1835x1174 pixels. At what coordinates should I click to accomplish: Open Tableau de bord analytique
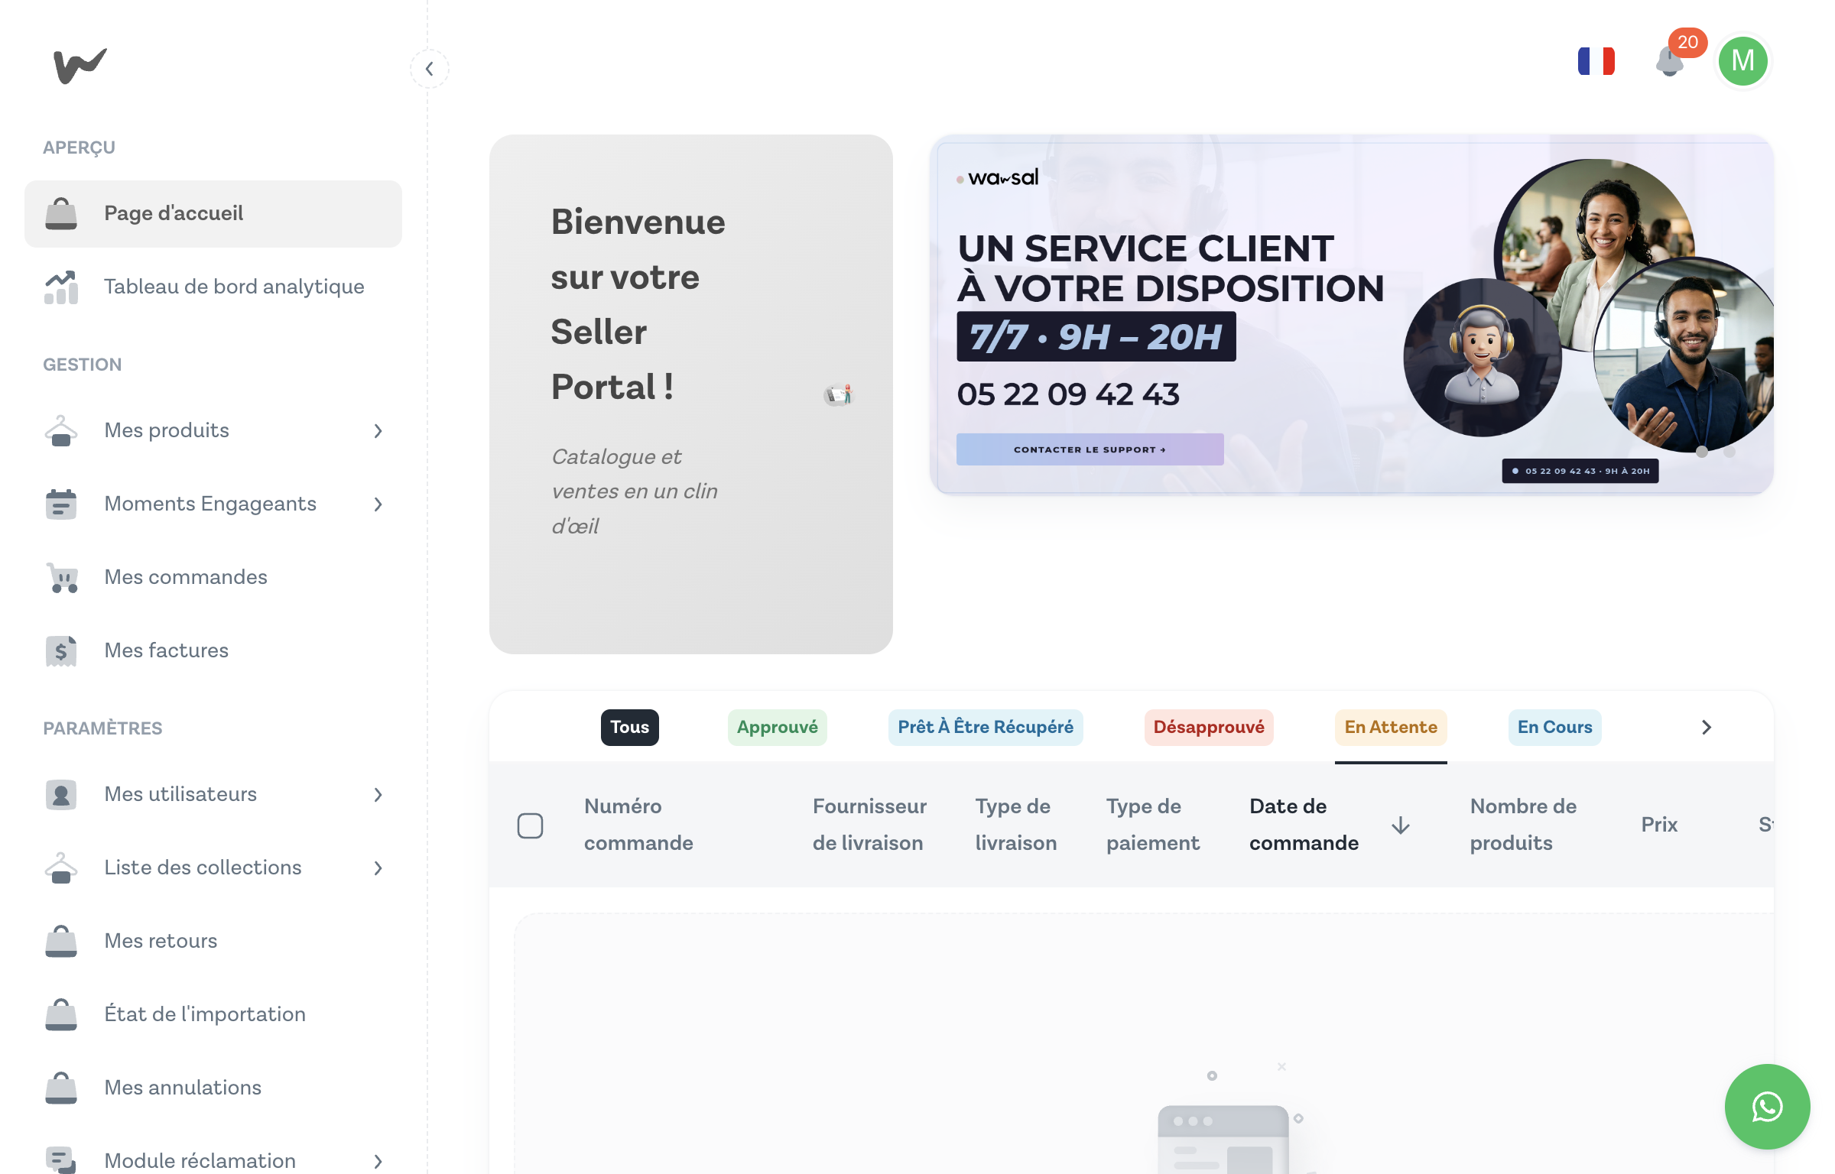click(233, 287)
